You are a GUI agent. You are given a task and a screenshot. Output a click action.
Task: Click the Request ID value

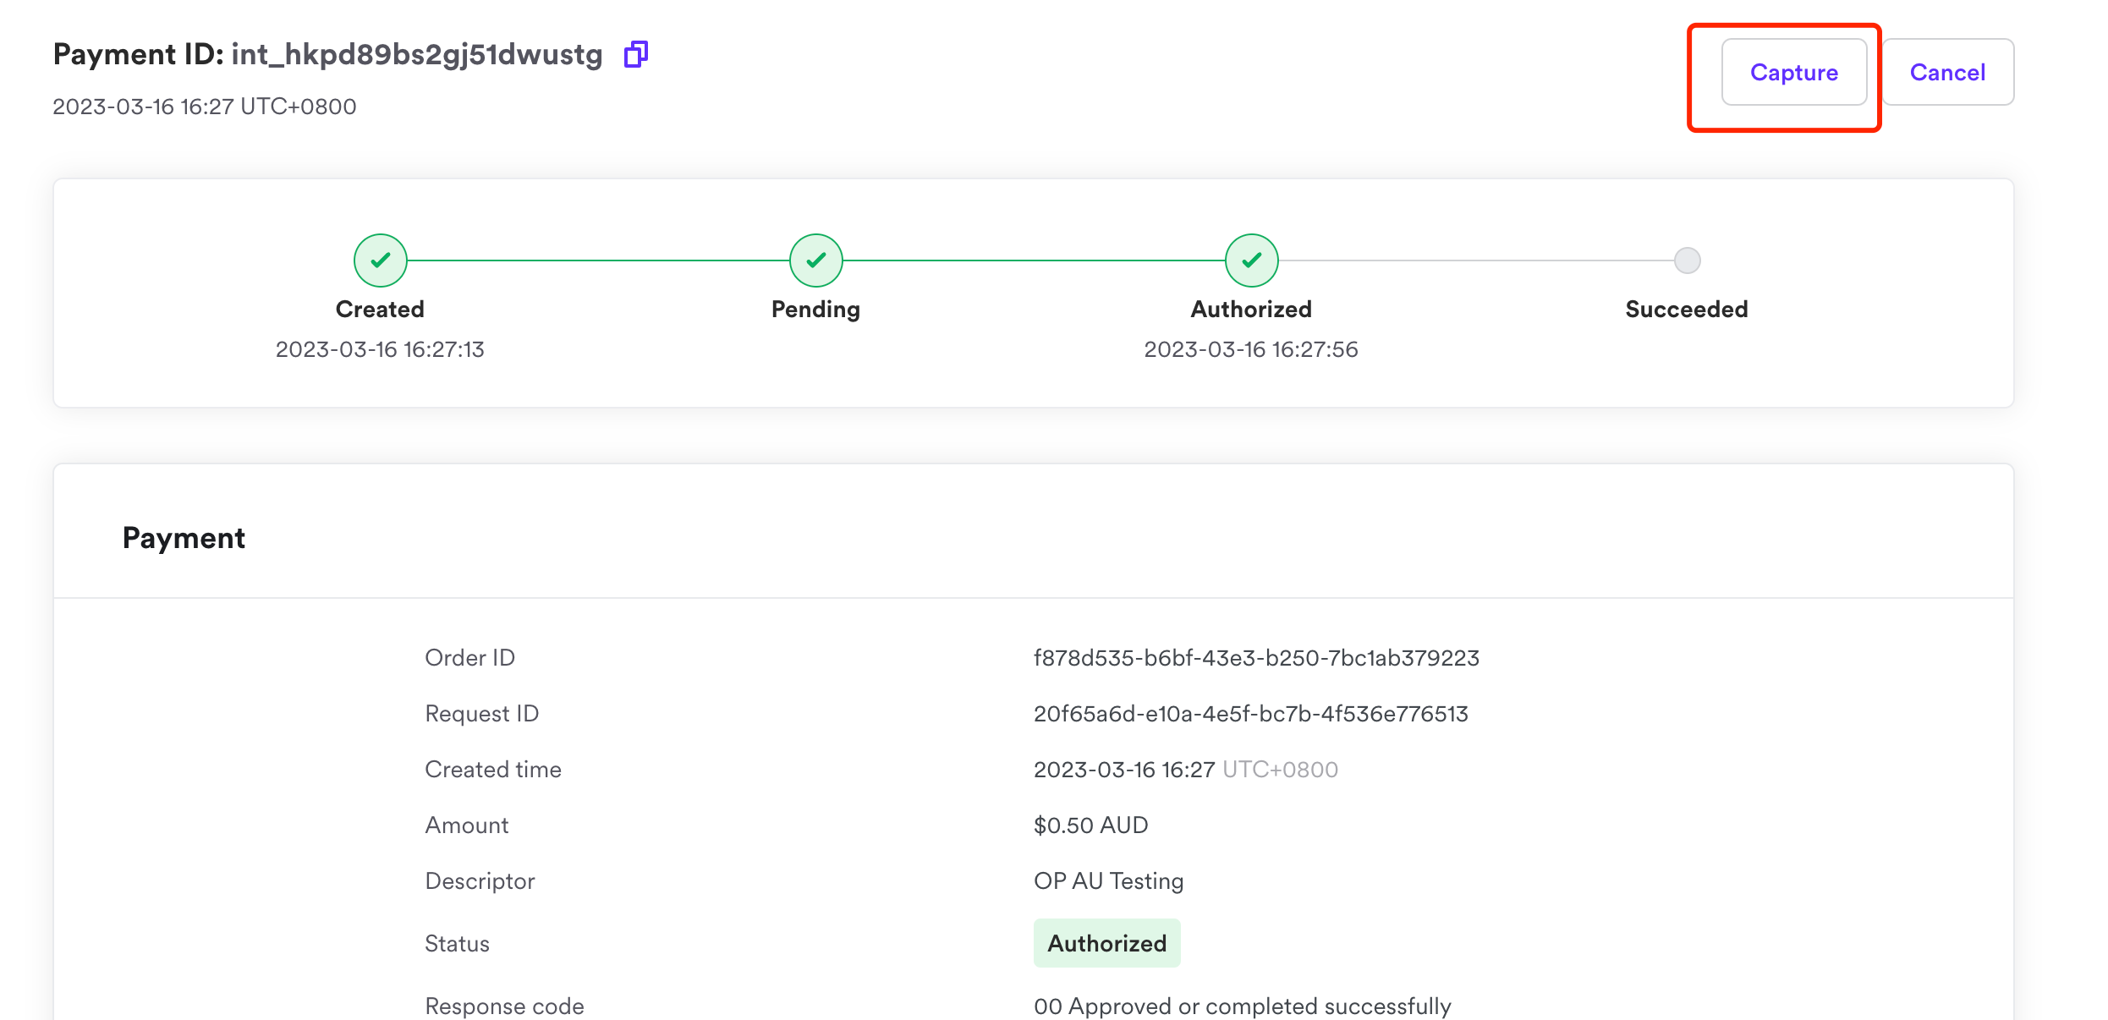coord(1250,714)
